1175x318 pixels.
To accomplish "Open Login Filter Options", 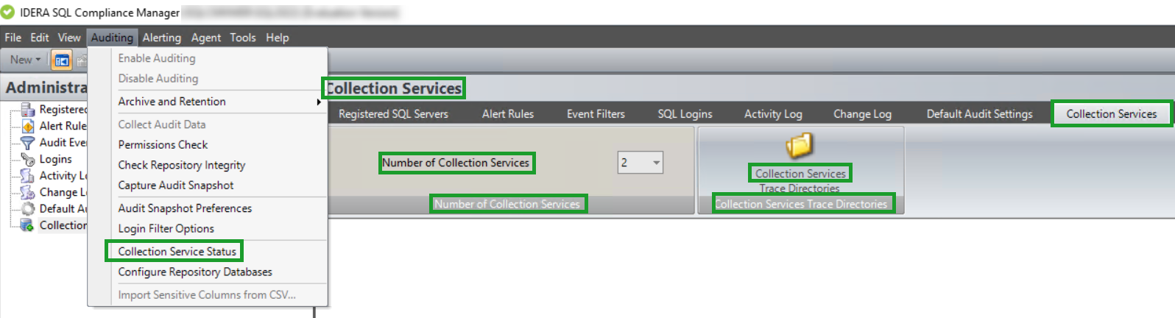I will (x=208, y=229).
